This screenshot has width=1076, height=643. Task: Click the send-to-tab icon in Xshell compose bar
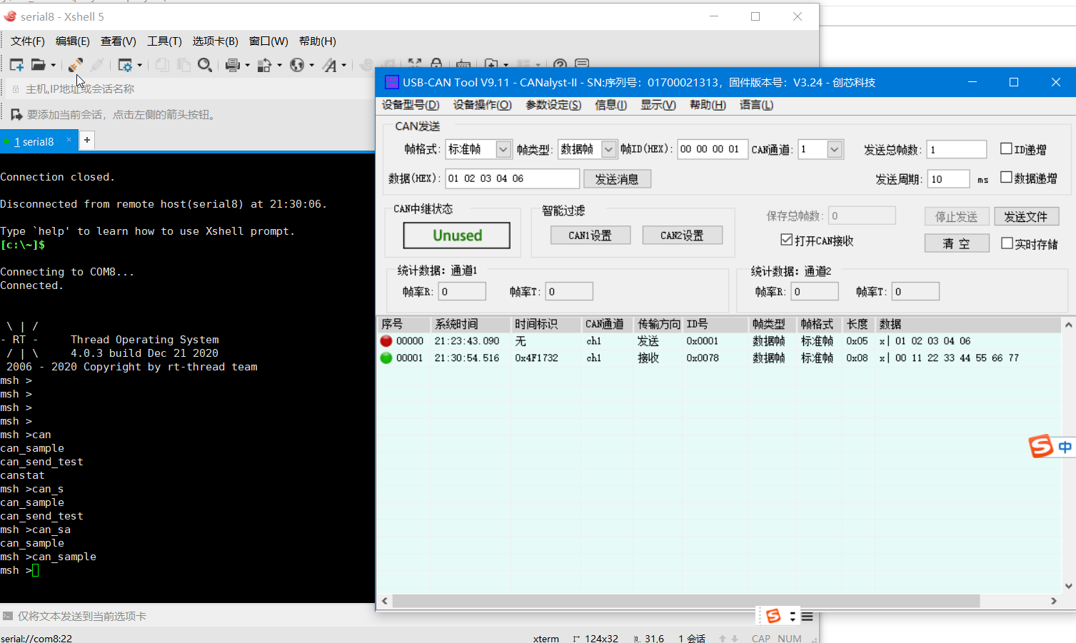pos(8,616)
